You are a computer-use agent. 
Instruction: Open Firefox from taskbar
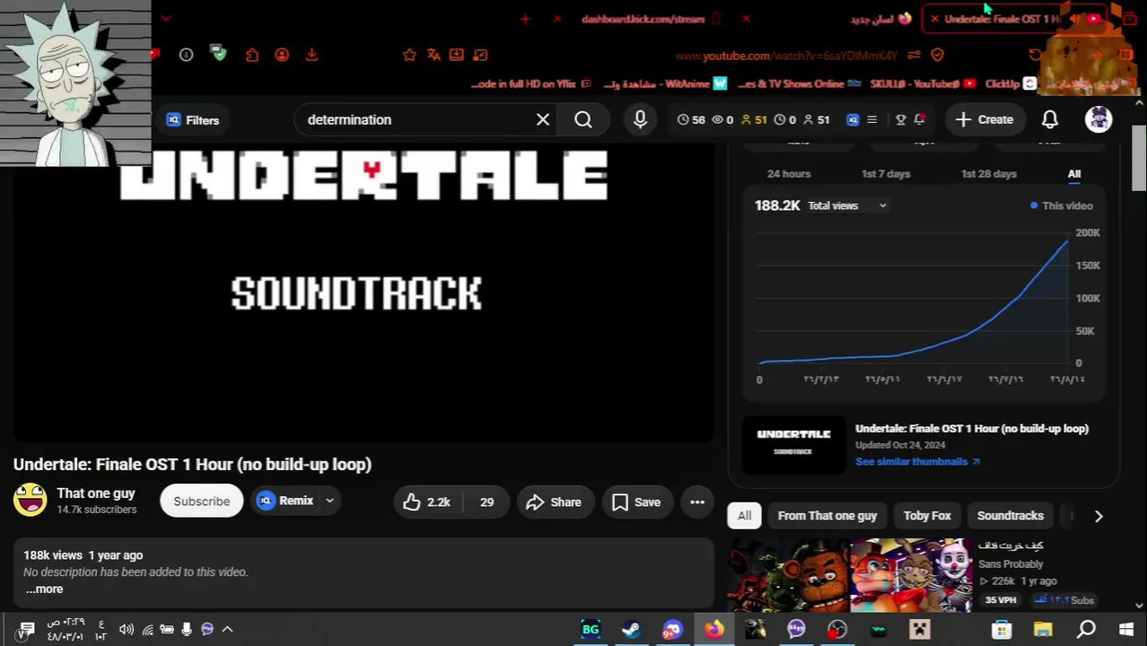pos(714,629)
